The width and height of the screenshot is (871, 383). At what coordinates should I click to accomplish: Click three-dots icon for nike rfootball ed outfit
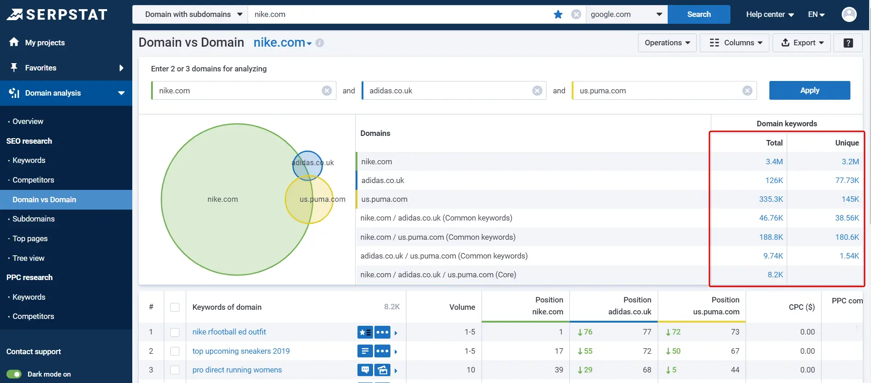point(382,332)
